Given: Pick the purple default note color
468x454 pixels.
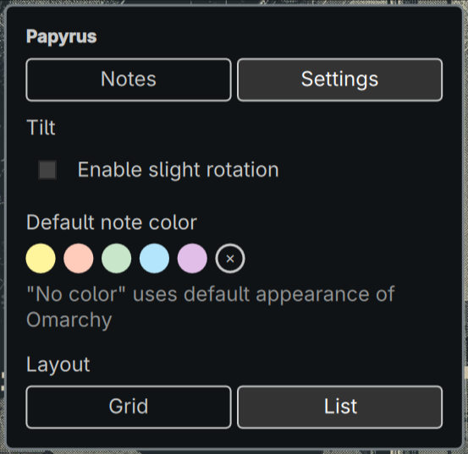Looking at the screenshot, I should point(192,259).
